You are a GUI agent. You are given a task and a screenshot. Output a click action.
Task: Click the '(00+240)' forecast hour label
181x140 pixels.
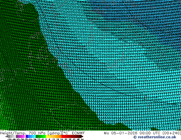[x=172, y=133]
